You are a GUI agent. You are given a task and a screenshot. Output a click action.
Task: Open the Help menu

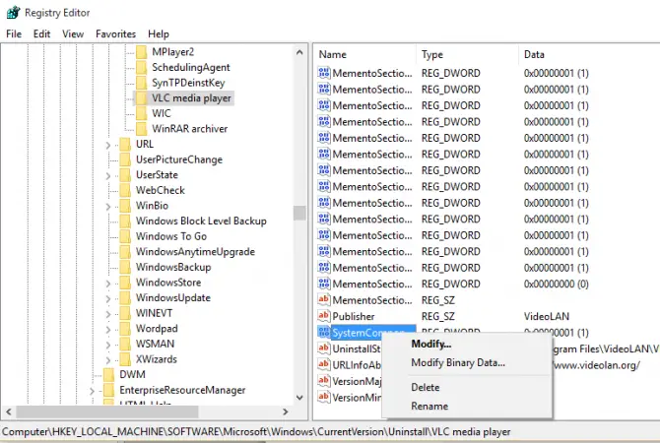coord(159,34)
